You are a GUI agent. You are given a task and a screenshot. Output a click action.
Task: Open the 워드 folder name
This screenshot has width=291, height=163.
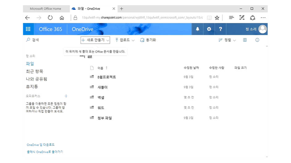101,108
